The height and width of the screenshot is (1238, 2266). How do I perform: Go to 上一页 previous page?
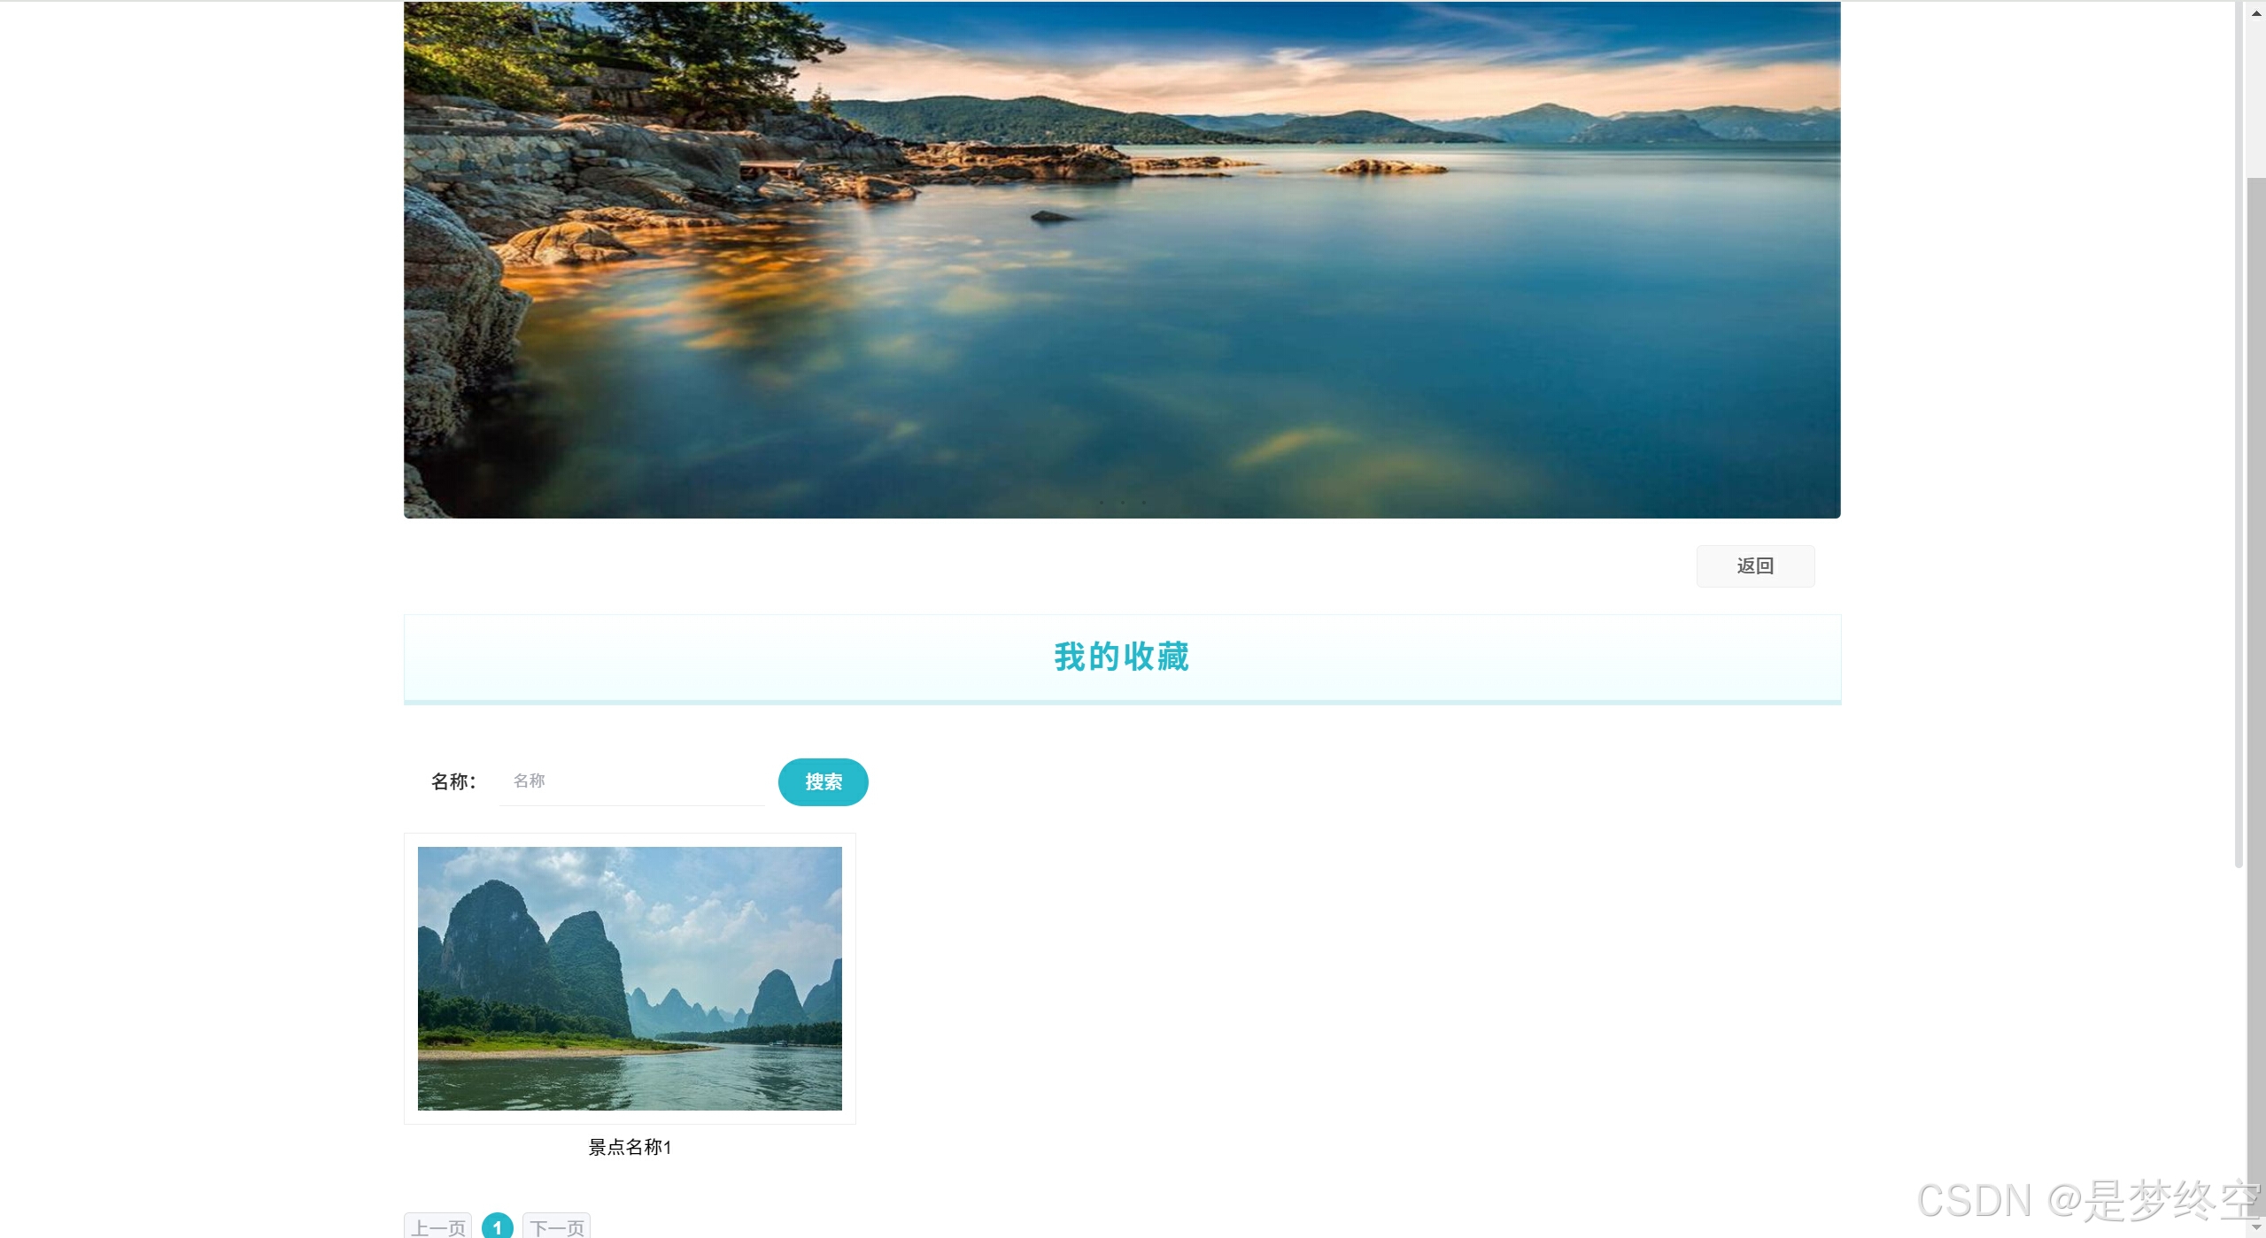pos(437,1226)
